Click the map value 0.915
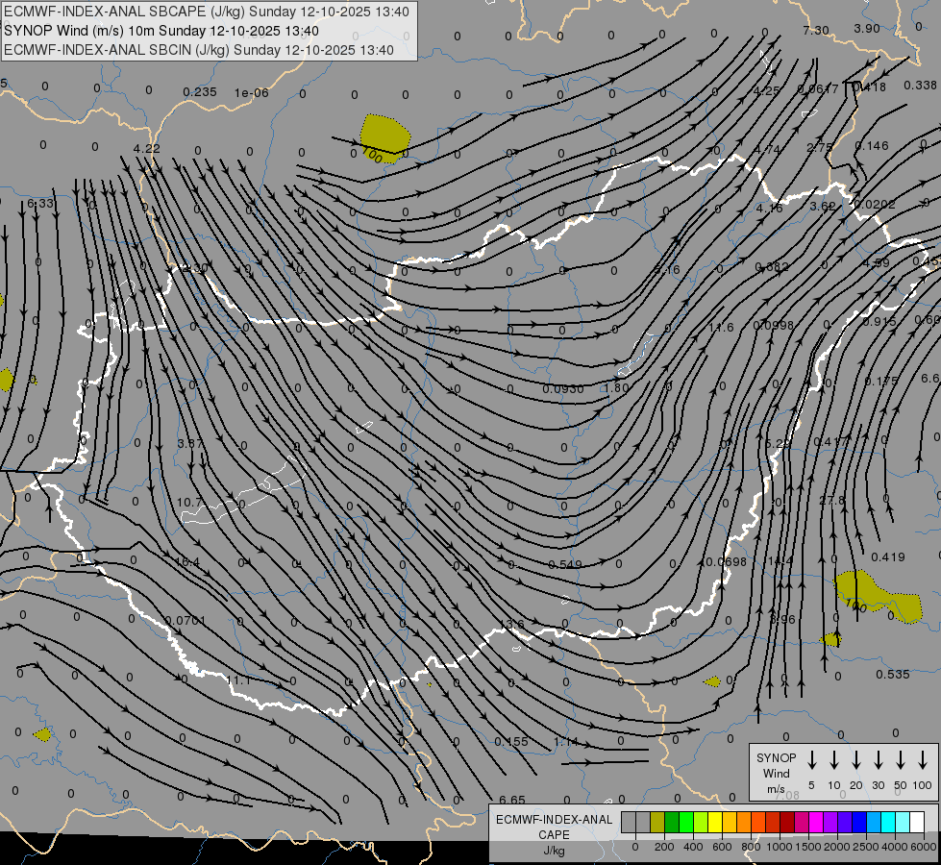The height and width of the screenshot is (865, 941). pyautogui.click(x=879, y=322)
